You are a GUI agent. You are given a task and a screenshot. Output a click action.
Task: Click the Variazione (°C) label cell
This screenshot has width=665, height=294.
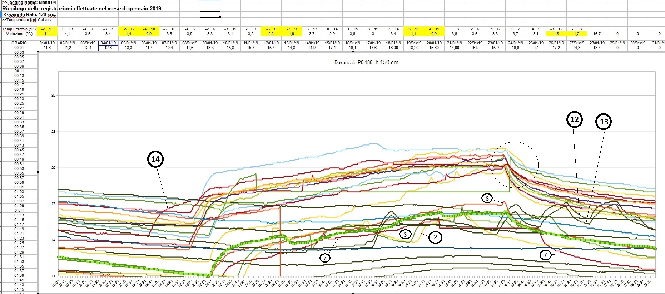(19, 34)
